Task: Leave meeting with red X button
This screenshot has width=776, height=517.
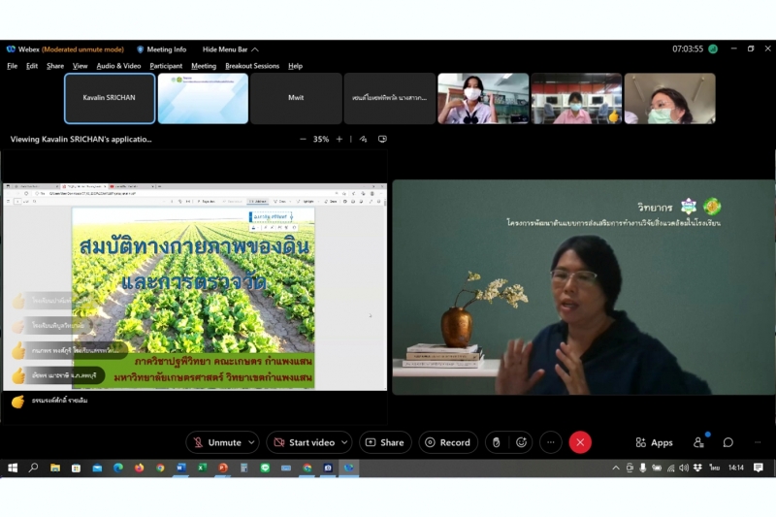Action: click(580, 442)
